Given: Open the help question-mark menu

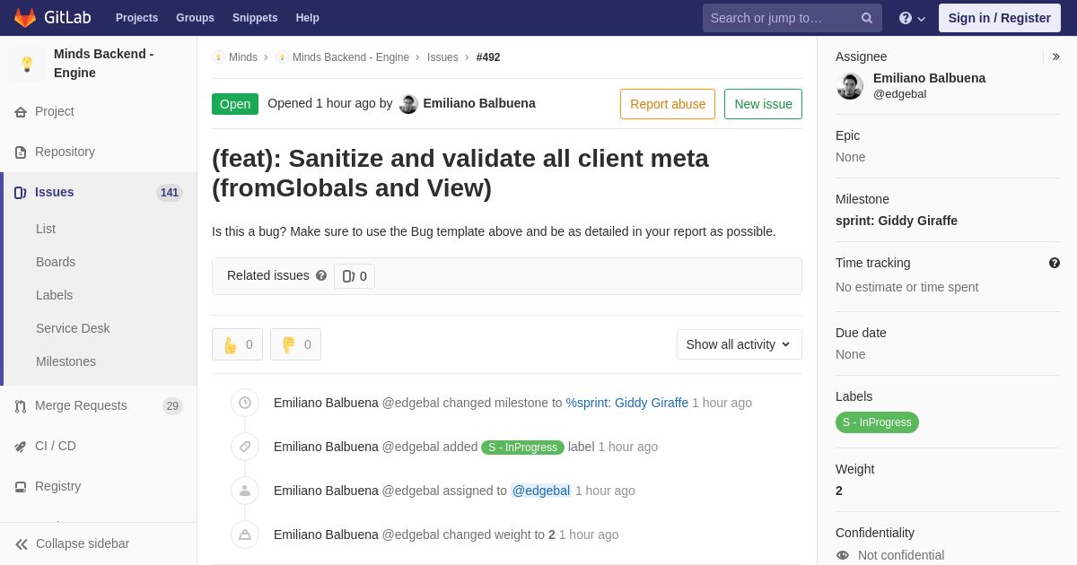Looking at the screenshot, I should (912, 18).
